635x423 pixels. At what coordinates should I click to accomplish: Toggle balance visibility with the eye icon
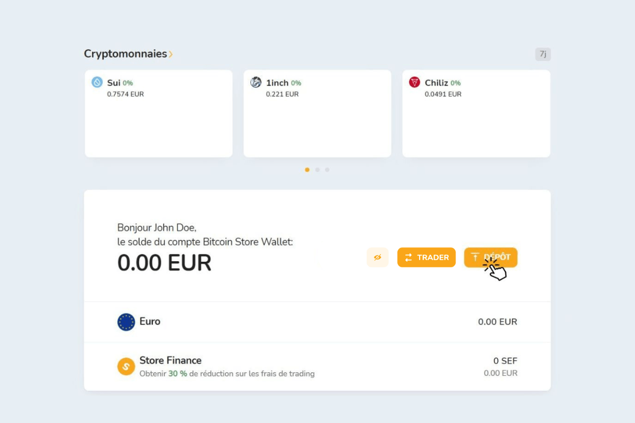pos(377,257)
